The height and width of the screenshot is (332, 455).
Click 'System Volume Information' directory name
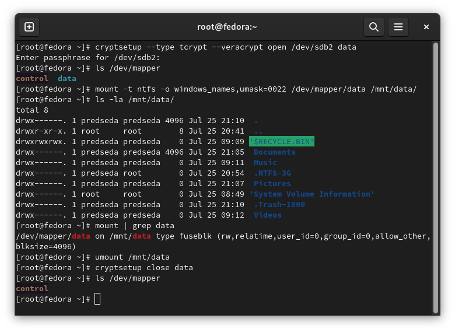[311, 194]
